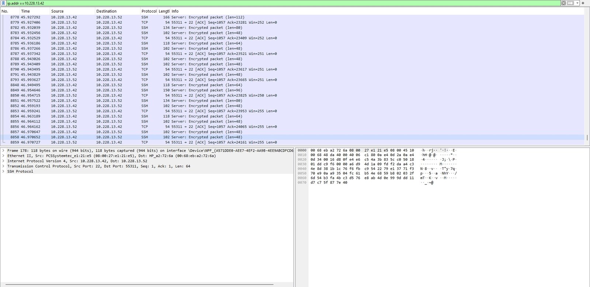This screenshot has width=590, height=287.
Task: Select packet number 8848
Action: (x=292, y=85)
